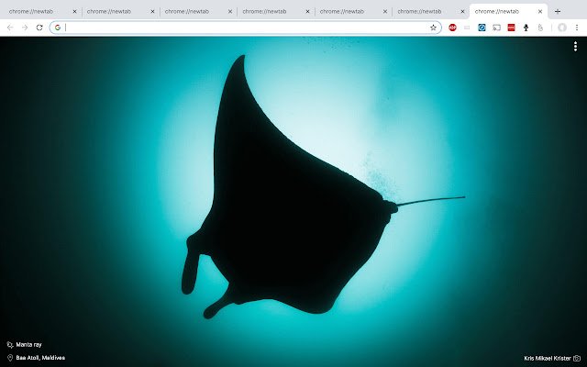Click the icon beside the Manta ray label
Viewport: 587px width, 367px height.
click(10, 345)
